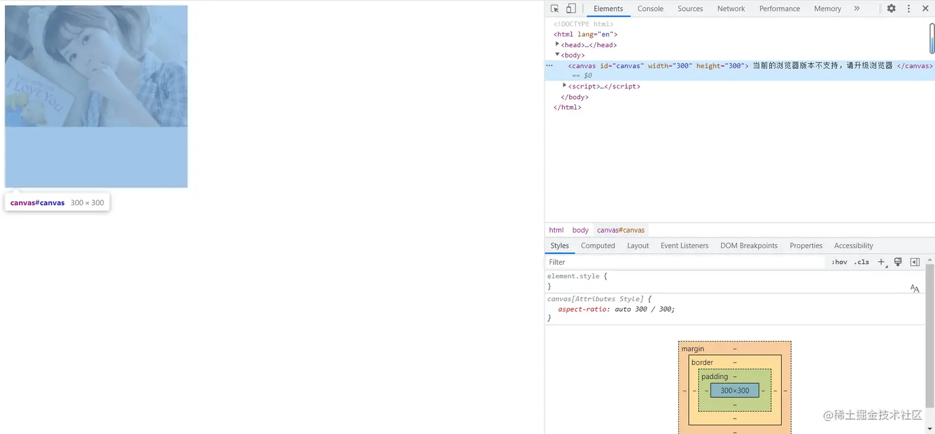Image resolution: width=935 pixels, height=434 pixels.
Task: Toggle the :hov element state button
Action: pyautogui.click(x=839, y=262)
